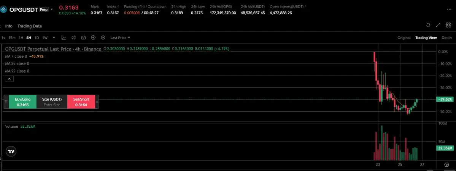Open price alerts via the bell icon
The image size is (456, 171).
pyautogui.click(x=428, y=25)
